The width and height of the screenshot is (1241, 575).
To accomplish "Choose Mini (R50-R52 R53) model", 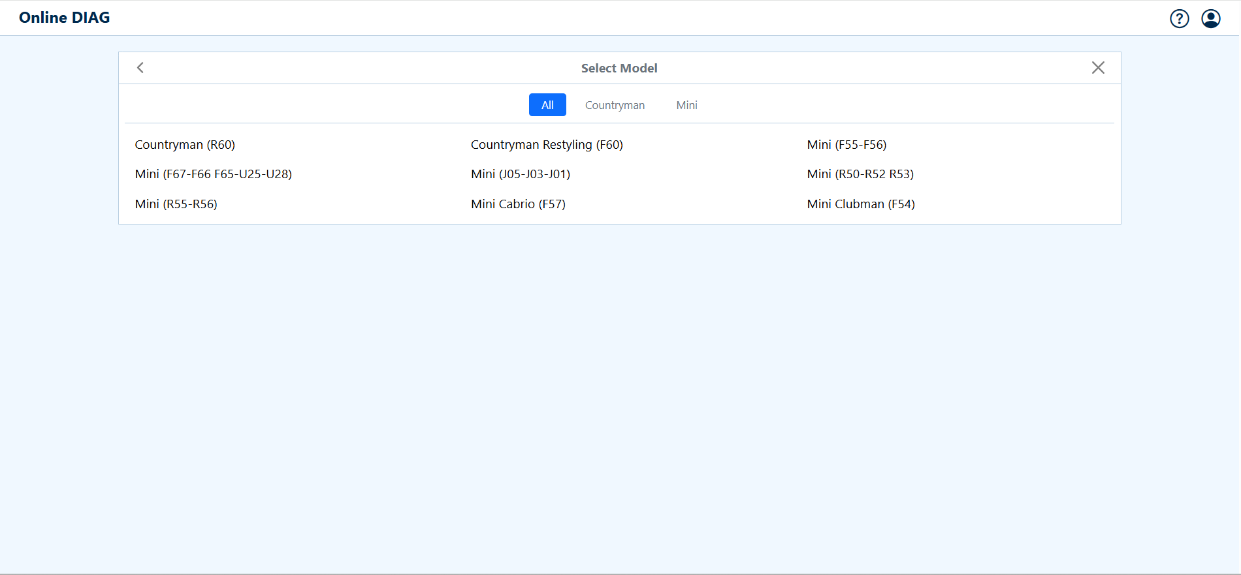I will [860, 174].
